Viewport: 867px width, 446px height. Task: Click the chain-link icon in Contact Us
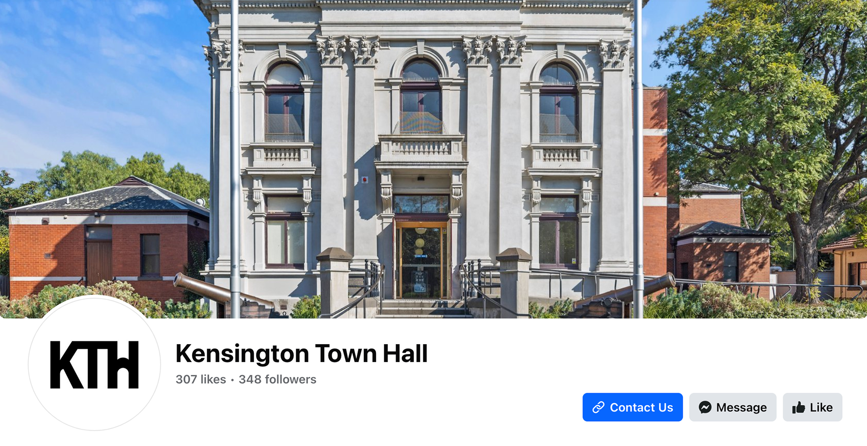click(598, 407)
